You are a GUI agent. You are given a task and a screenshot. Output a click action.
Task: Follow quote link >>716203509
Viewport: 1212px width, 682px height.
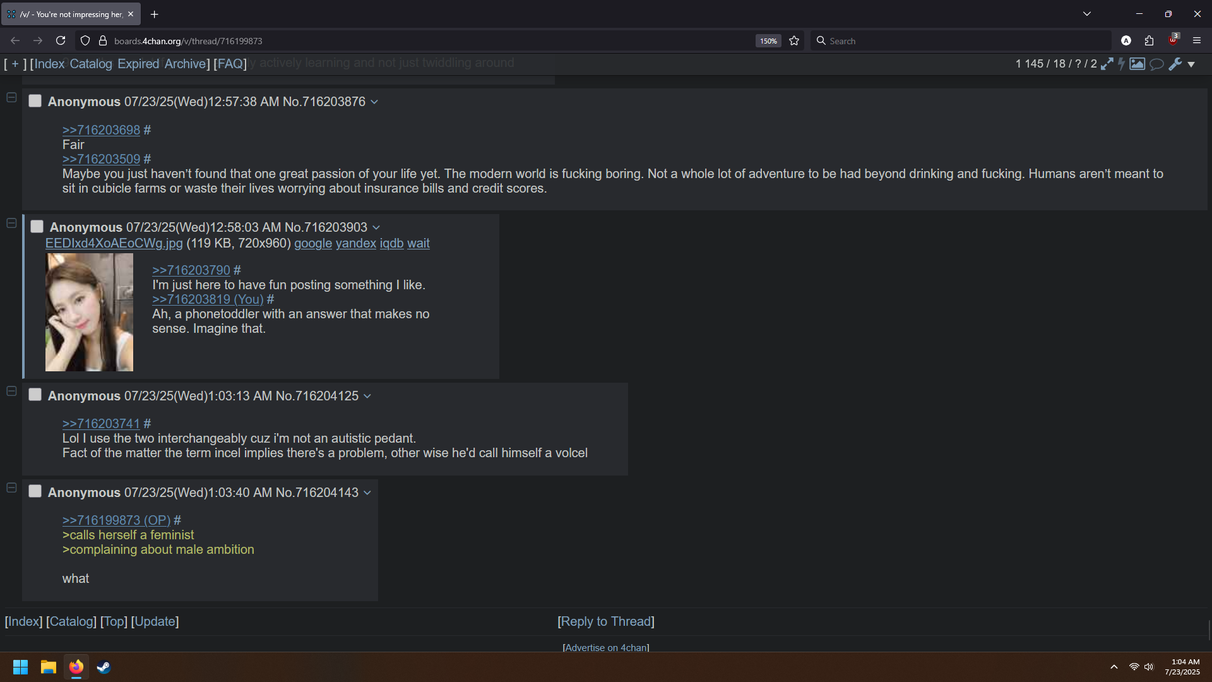[101, 159]
